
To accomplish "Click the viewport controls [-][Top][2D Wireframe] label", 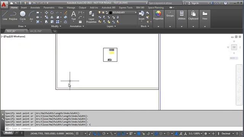I will pos(13,37).
